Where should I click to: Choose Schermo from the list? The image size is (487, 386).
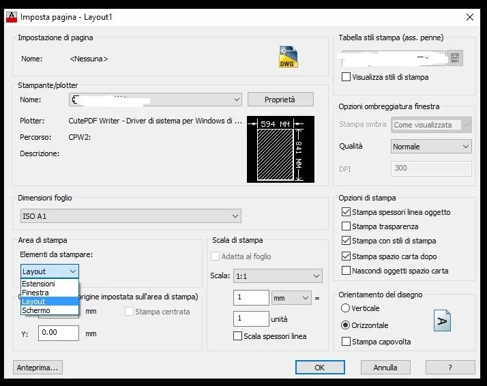point(50,310)
